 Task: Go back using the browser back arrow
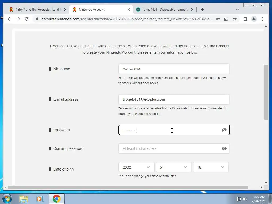[10, 19]
